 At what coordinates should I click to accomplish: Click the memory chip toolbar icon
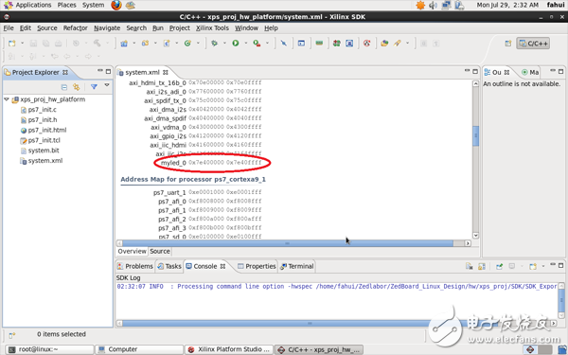click(x=319, y=44)
